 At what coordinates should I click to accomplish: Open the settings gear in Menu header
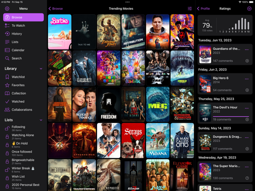click(7, 9)
